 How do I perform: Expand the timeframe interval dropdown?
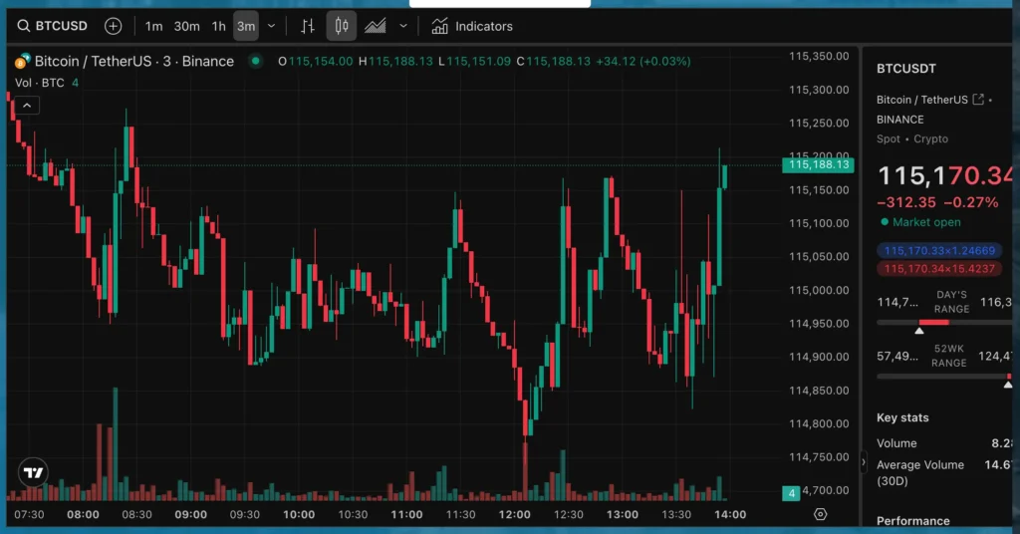(272, 26)
